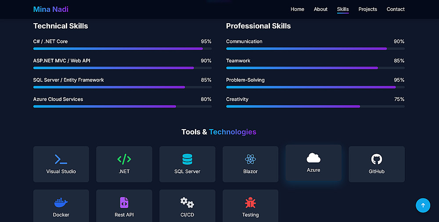
Task: Click the Testing card label
Action: coord(250,215)
